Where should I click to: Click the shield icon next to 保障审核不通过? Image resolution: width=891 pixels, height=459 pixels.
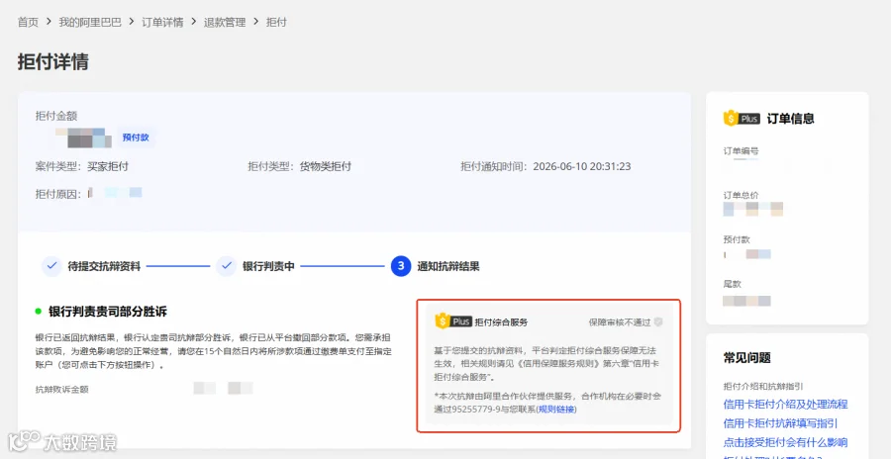coord(658,322)
